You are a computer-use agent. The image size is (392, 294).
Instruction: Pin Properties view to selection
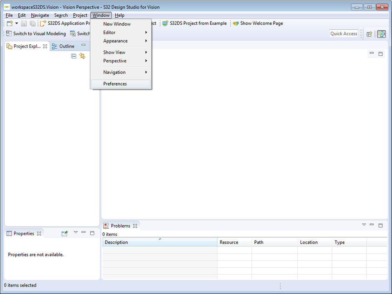coord(64,234)
